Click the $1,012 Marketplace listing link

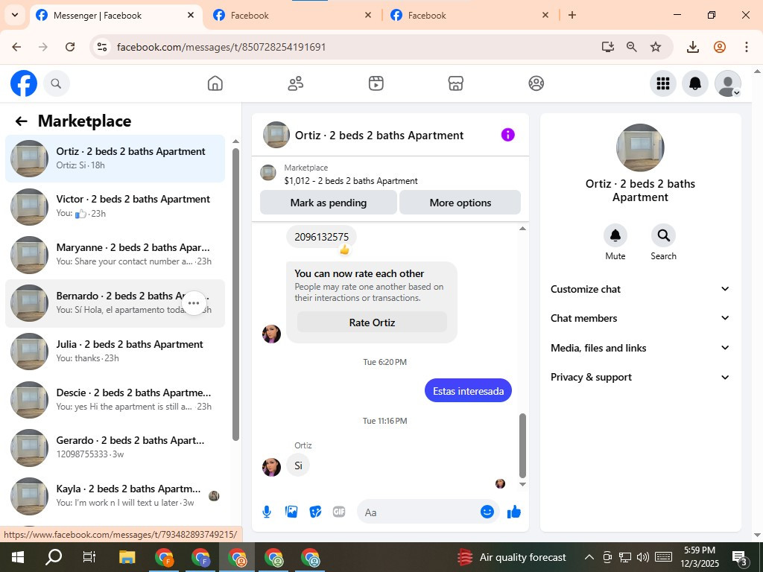click(x=351, y=181)
